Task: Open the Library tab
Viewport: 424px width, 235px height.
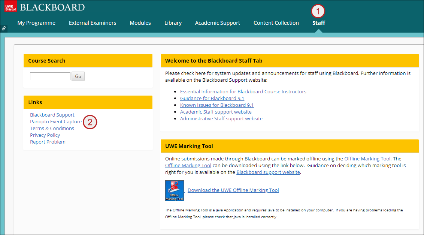Action: coord(173,23)
